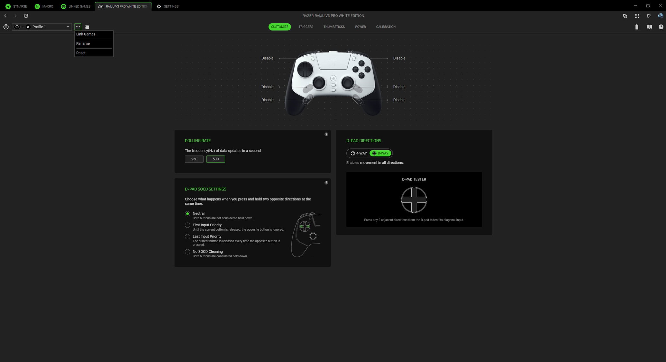Set polling rate to 250
The height and width of the screenshot is (362, 666).
click(194, 159)
